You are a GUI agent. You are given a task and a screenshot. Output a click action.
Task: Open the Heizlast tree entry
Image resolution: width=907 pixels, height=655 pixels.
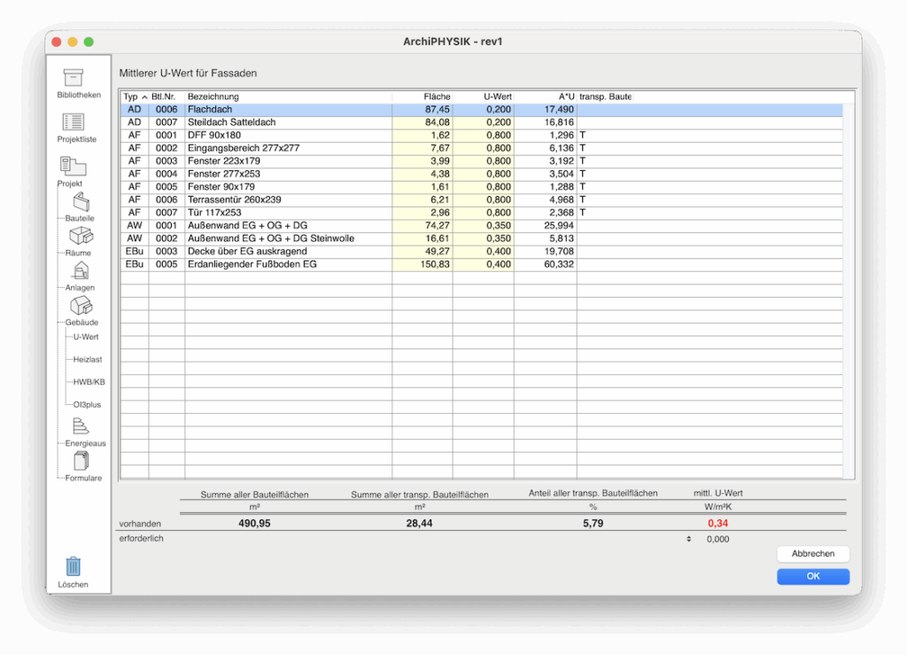(x=88, y=359)
